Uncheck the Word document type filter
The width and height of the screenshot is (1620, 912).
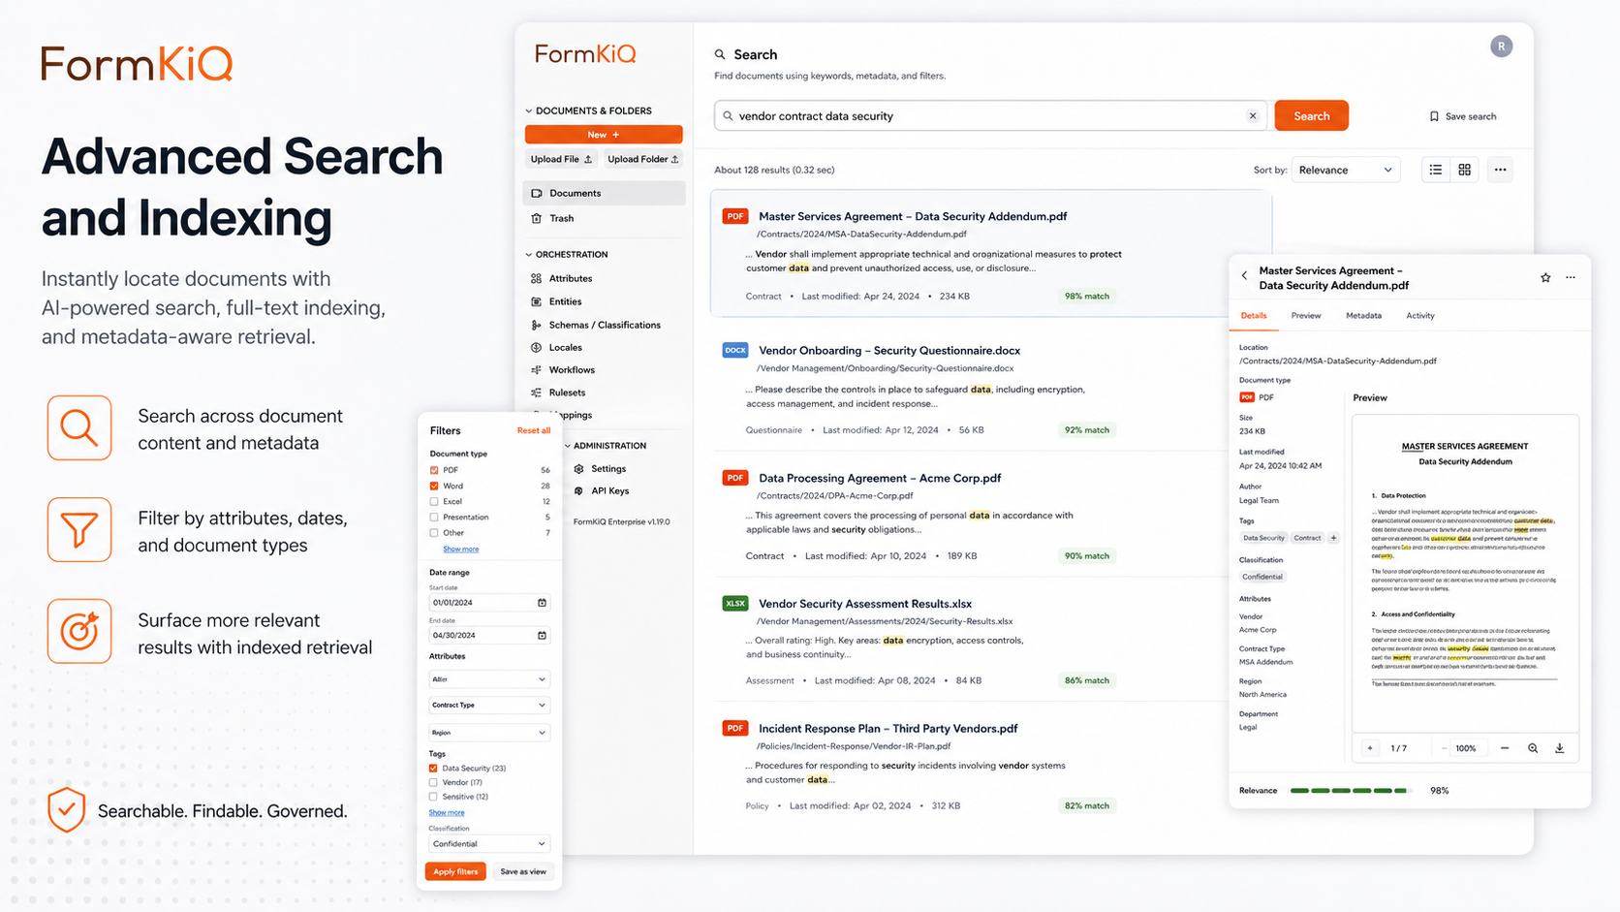pyautogui.click(x=434, y=486)
